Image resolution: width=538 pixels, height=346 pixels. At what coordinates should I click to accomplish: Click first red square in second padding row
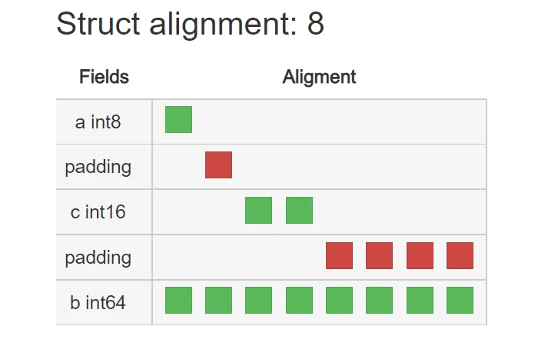[x=340, y=255]
